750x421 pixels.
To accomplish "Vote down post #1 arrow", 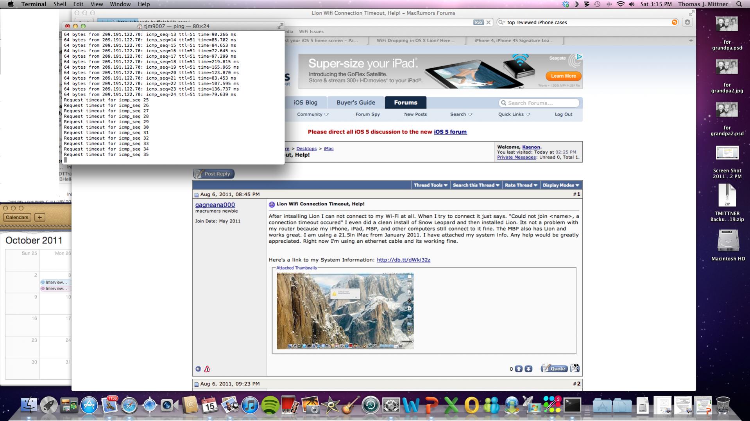I will 528,369.
